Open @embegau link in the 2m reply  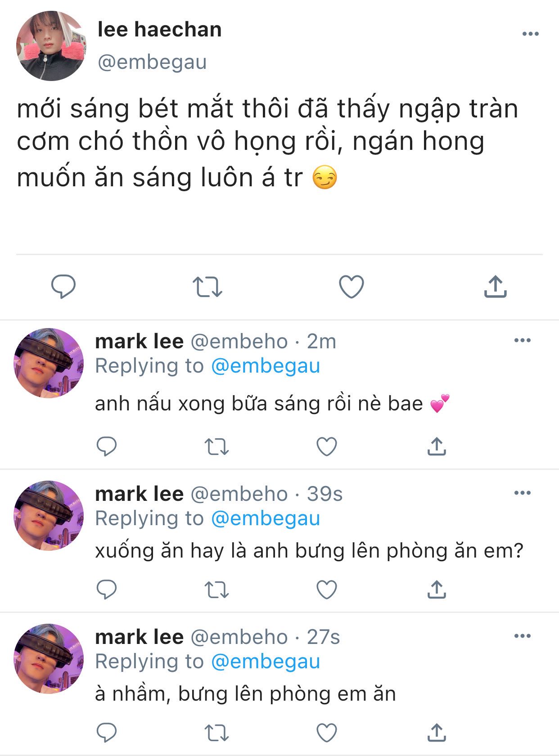pyautogui.click(x=265, y=366)
